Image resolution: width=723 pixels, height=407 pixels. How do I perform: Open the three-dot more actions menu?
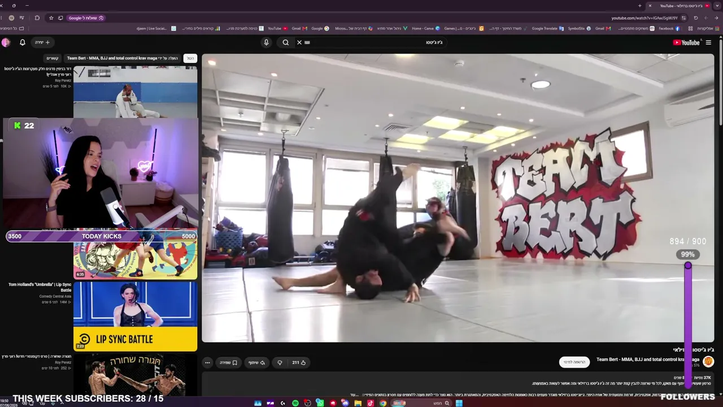207,362
